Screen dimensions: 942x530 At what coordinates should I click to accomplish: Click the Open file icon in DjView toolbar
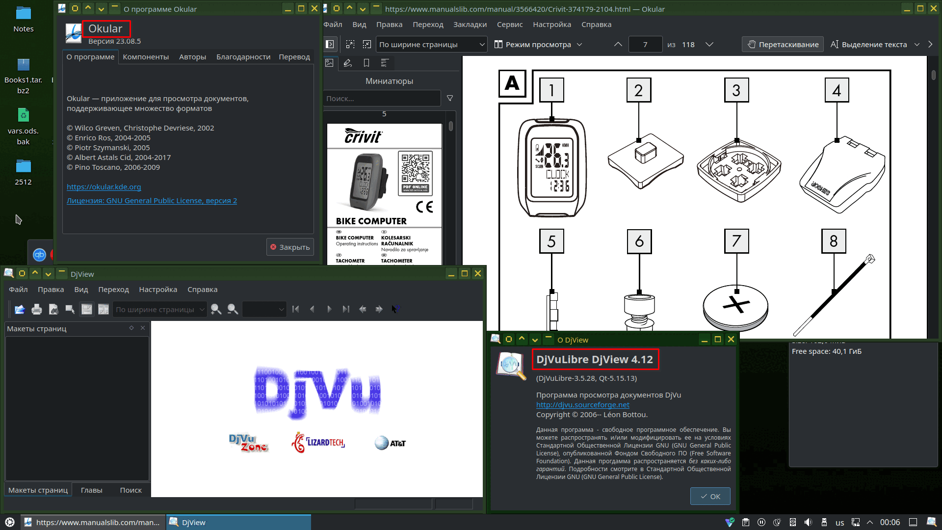[20, 309]
